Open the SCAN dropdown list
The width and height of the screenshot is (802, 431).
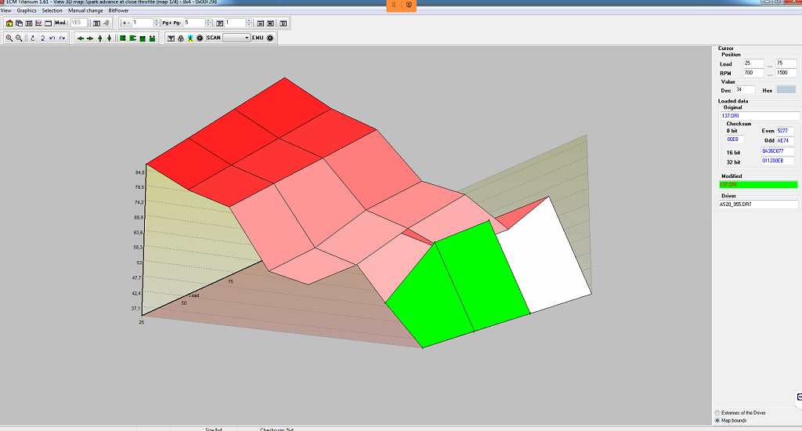click(x=237, y=38)
